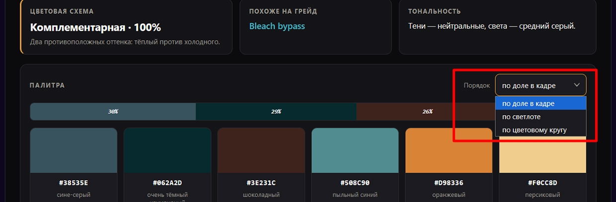The height and width of the screenshot is (202, 616).
Task: Click the #38535E blue-gray color swatch
Action: pos(74,150)
